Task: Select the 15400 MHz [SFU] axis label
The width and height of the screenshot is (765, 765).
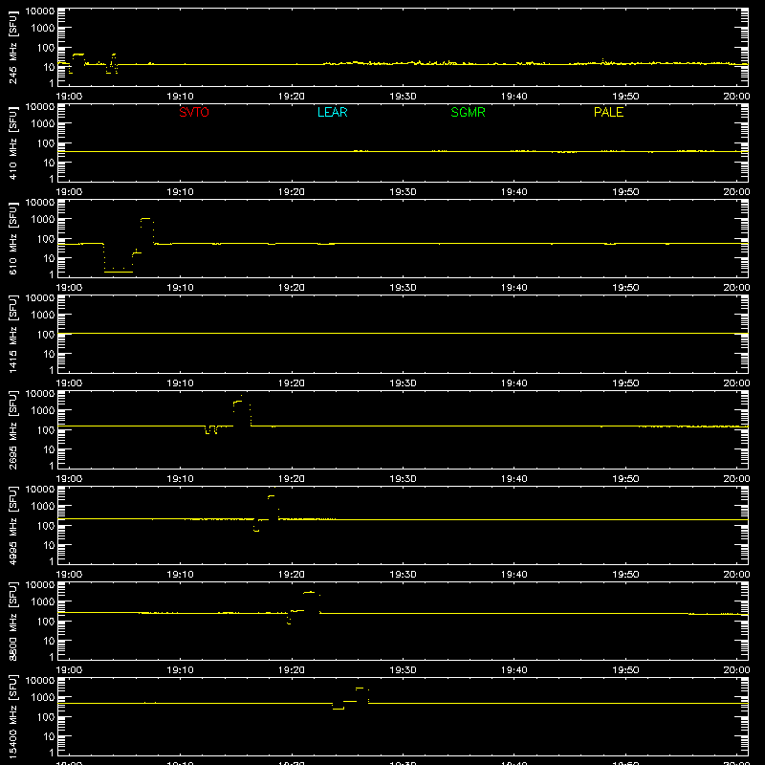Action: click(12, 716)
